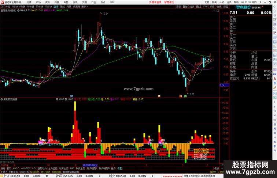Screen dimensions: 277x178
Task: Open the 行业资讯 tab
Action: click(x=45, y=172)
